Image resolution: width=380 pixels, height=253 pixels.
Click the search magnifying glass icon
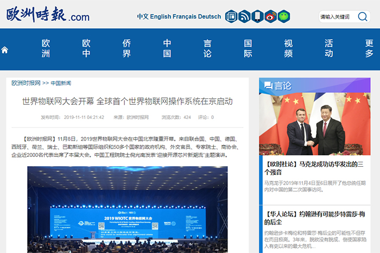(362, 17)
